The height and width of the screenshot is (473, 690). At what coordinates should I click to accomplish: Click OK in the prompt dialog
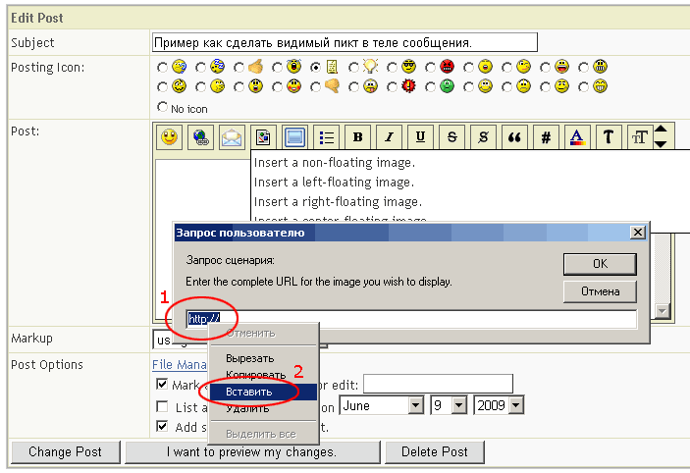(600, 264)
